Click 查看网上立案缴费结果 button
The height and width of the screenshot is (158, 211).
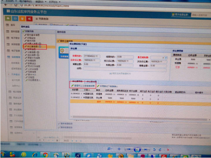pyautogui.click(x=83, y=86)
